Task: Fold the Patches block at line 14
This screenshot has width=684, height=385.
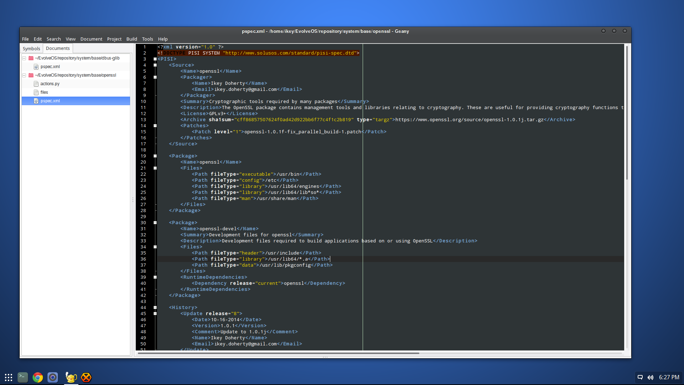Action: 155,126
